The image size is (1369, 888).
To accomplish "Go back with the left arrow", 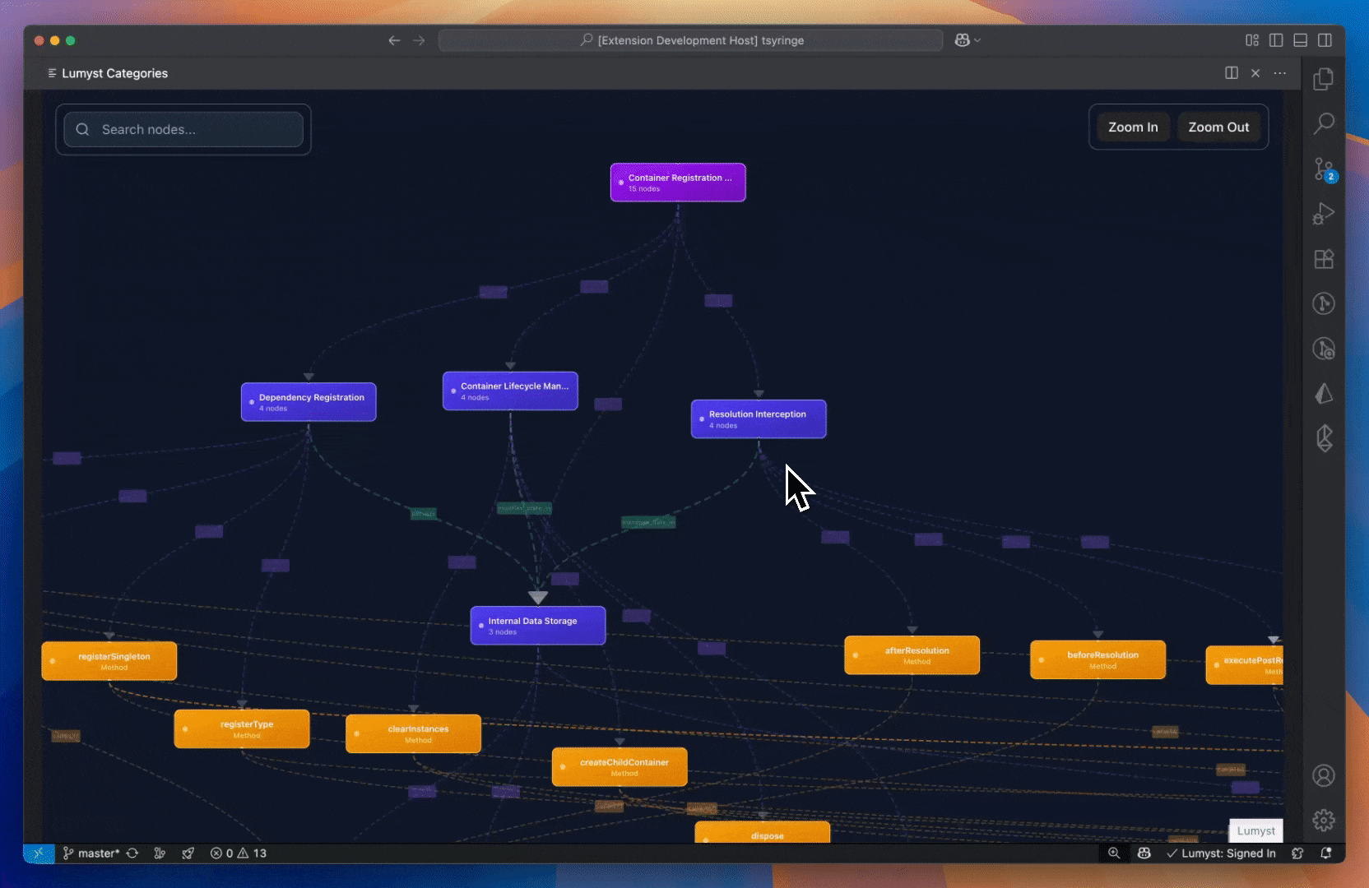I will 394,40.
